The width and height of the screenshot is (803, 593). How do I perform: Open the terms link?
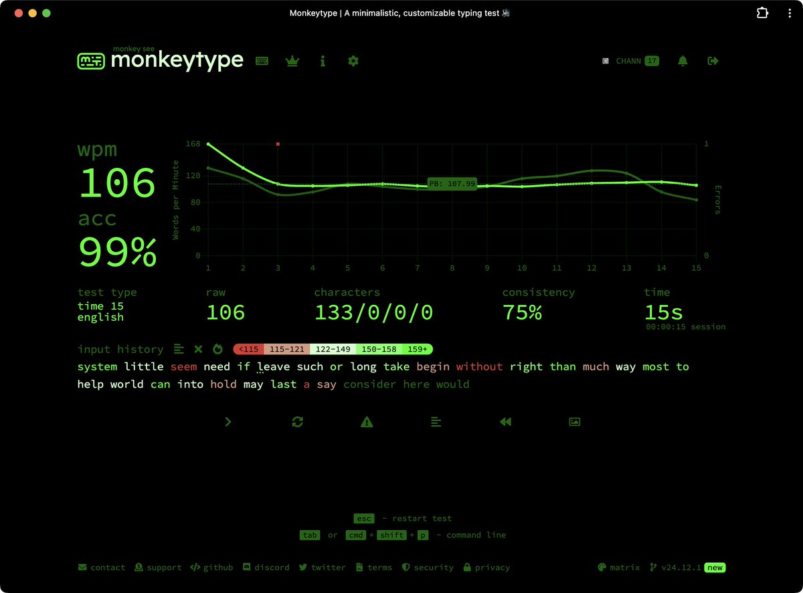click(373, 568)
